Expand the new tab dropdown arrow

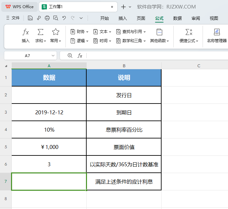[130, 7]
